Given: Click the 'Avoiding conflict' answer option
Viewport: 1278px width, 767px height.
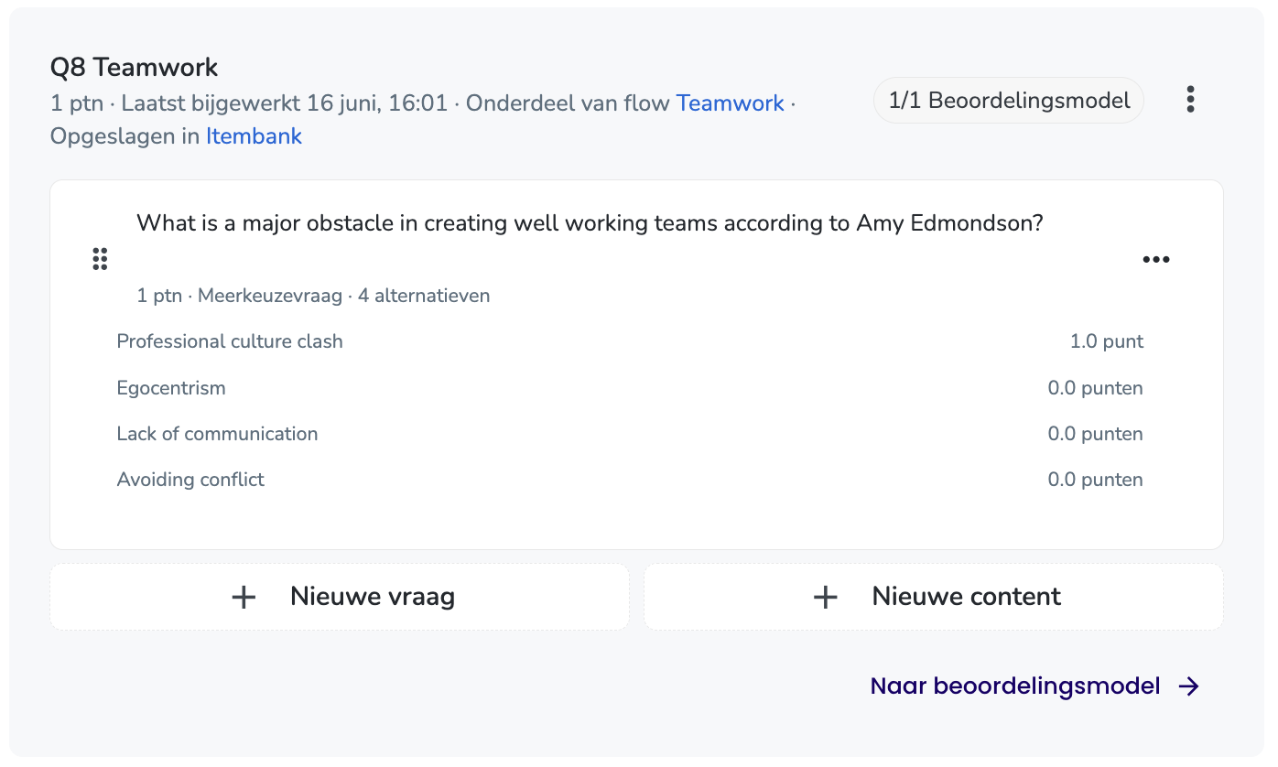Looking at the screenshot, I should click(190, 480).
